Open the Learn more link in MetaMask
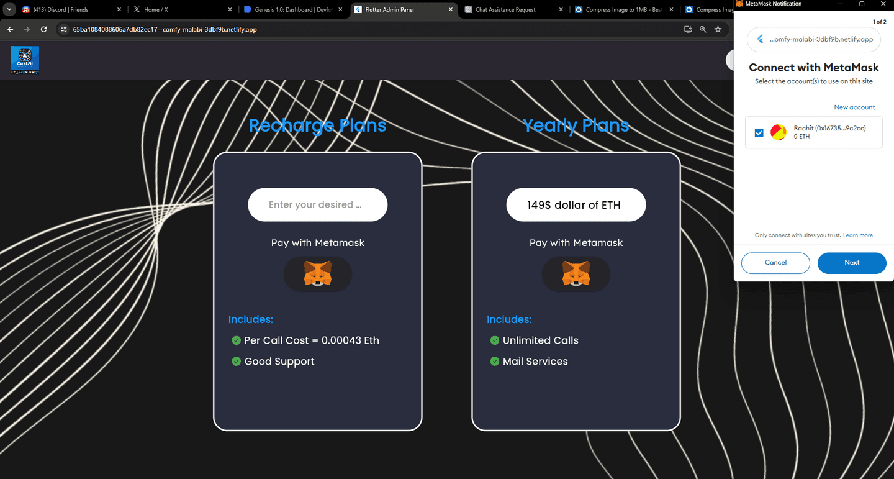The width and height of the screenshot is (894, 479). point(858,235)
